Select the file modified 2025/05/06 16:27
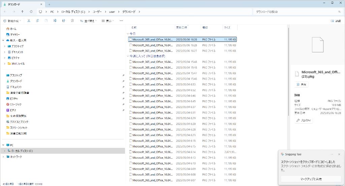 pos(182,51)
